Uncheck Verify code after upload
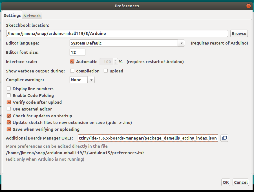This screenshot has width=254, height=192. click(9, 102)
